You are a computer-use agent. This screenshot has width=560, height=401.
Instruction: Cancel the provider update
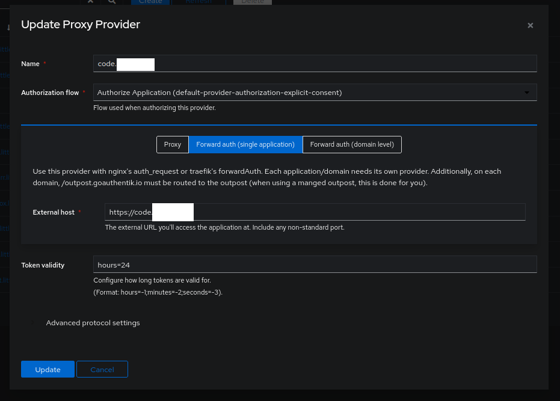[102, 369]
